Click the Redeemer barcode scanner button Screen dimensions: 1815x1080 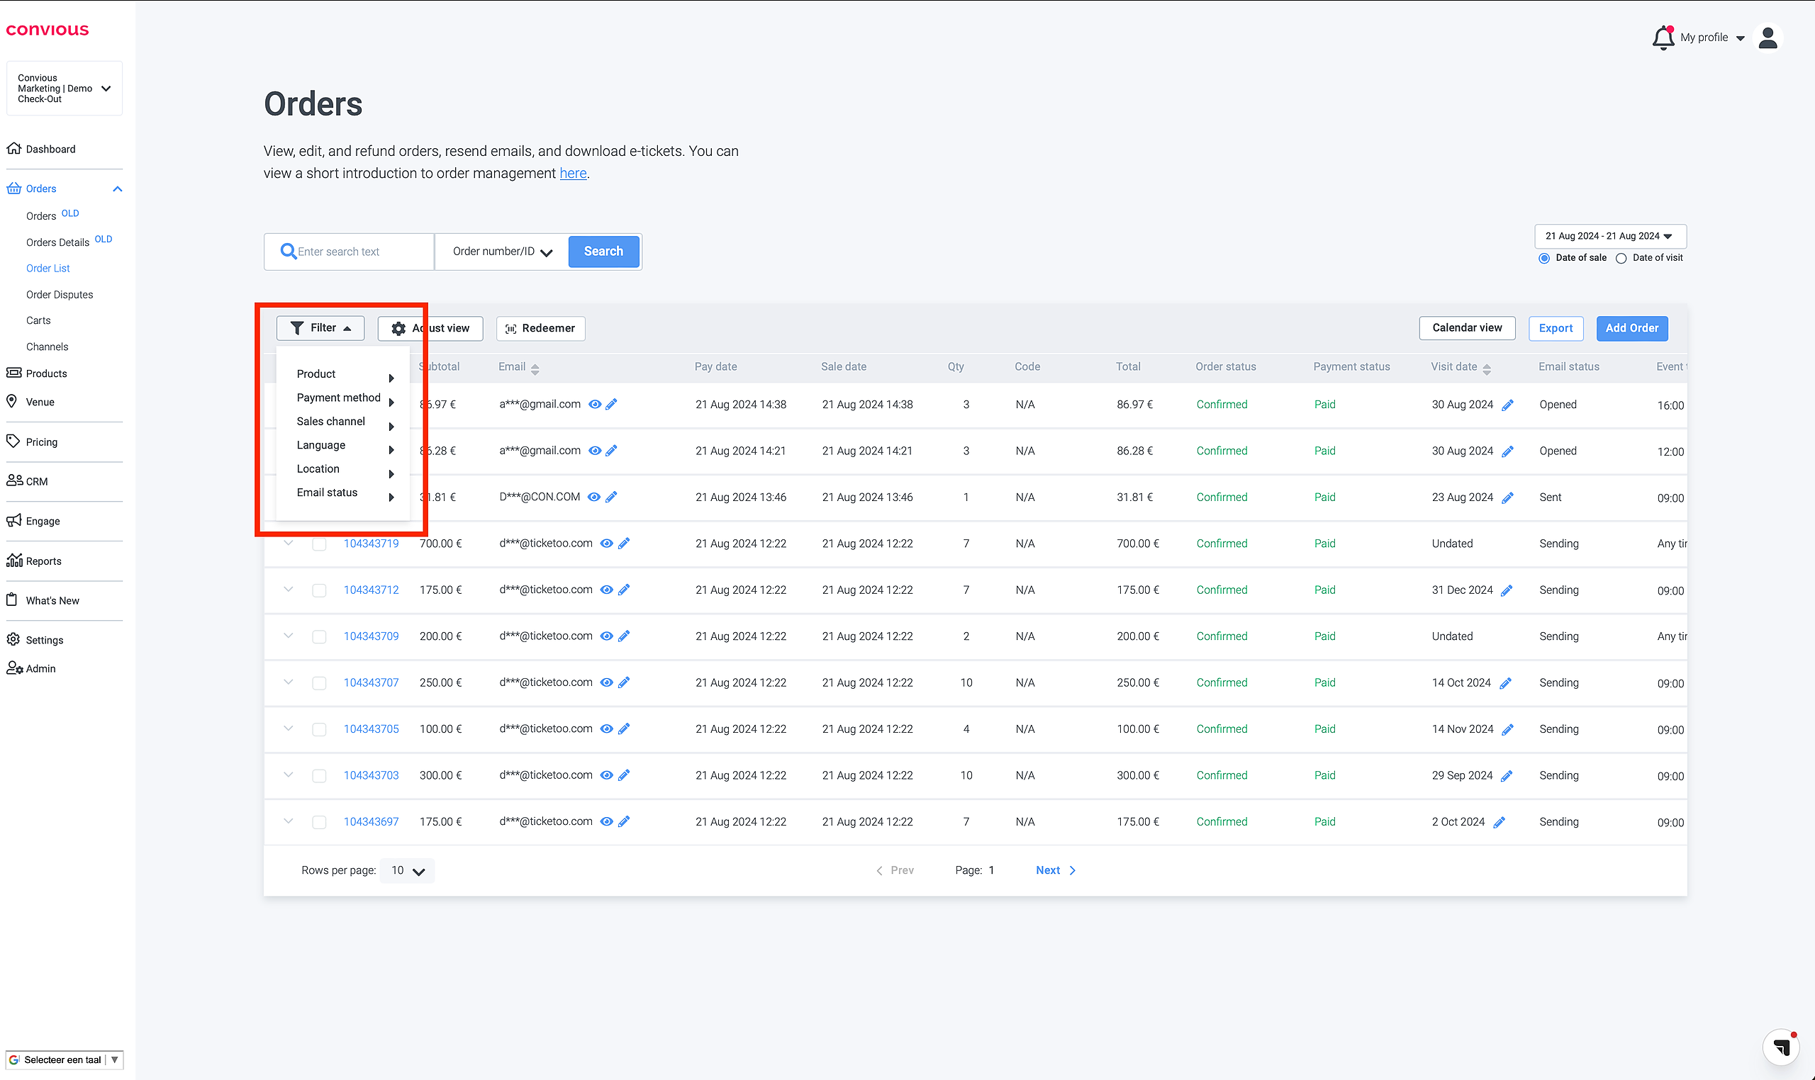540,328
